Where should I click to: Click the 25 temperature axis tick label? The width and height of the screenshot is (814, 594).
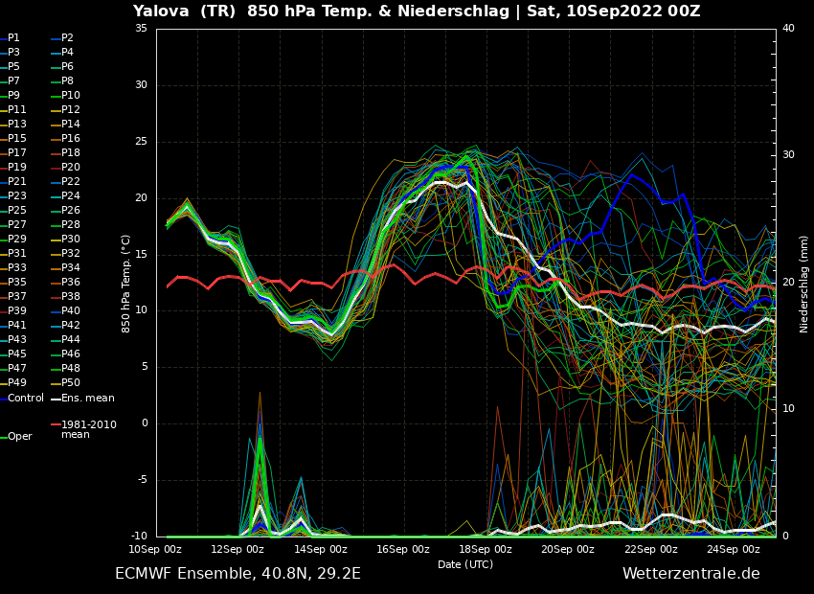(x=141, y=142)
